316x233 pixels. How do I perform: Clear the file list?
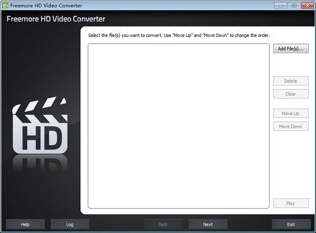coord(291,94)
